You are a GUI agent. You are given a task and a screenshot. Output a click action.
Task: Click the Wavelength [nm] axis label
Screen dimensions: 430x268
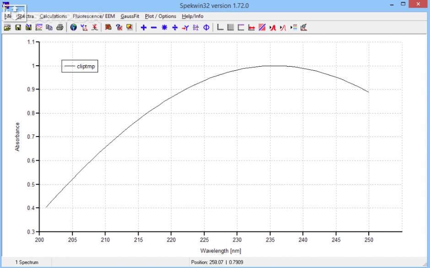tap(221, 251)
